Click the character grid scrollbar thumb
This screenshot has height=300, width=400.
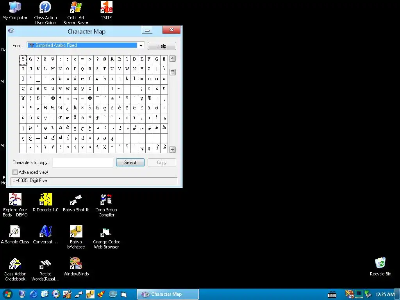point(172,72)
